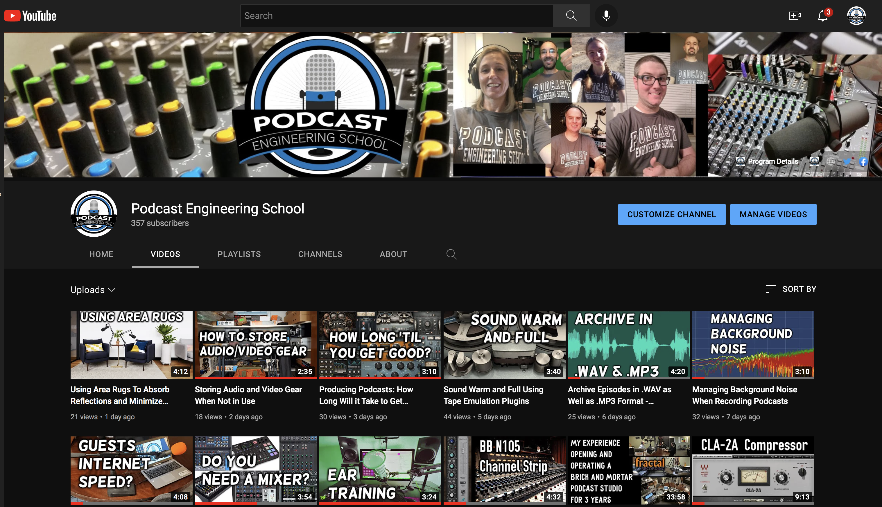Click the Manage Videos button
This screenshot has height=507, width=882.
[773, 215]
